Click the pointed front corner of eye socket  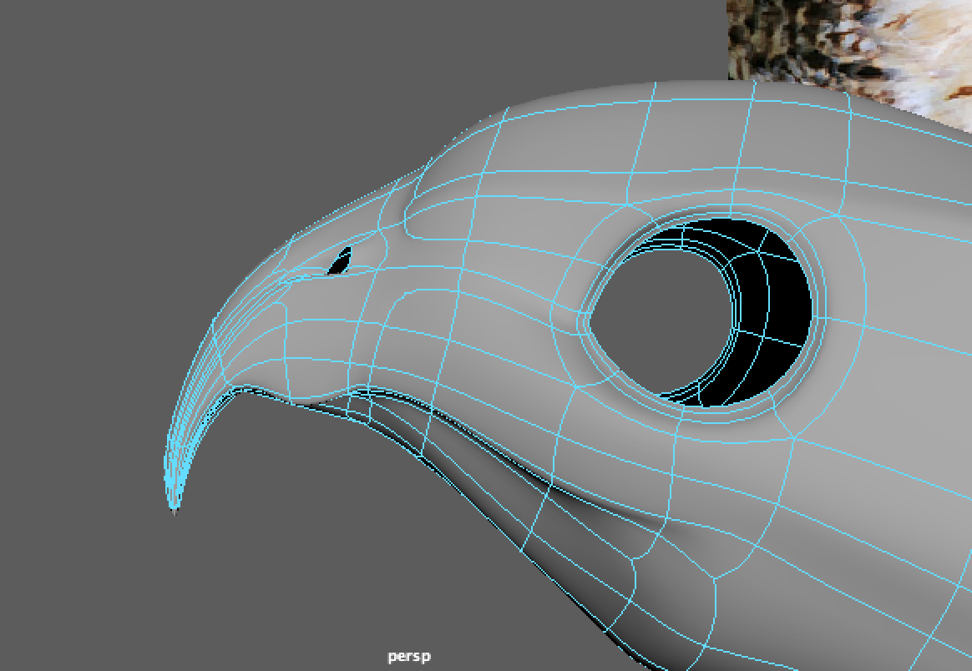[x=587, y=318]
